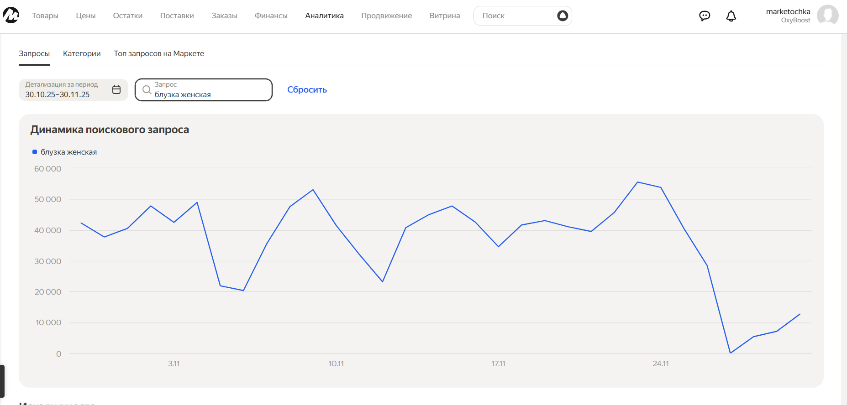847x405 pixels.
Task: Navigate to Заказы
Action: pyautogui.click(x=224, y=16)
